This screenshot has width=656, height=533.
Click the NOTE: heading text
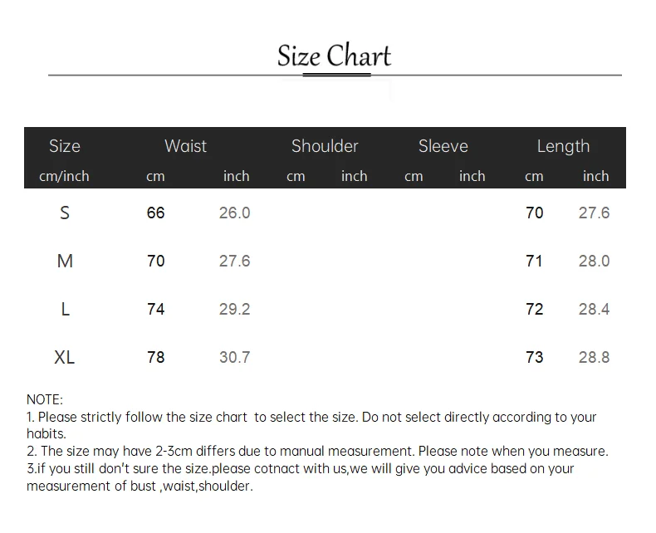click(45, 399)
